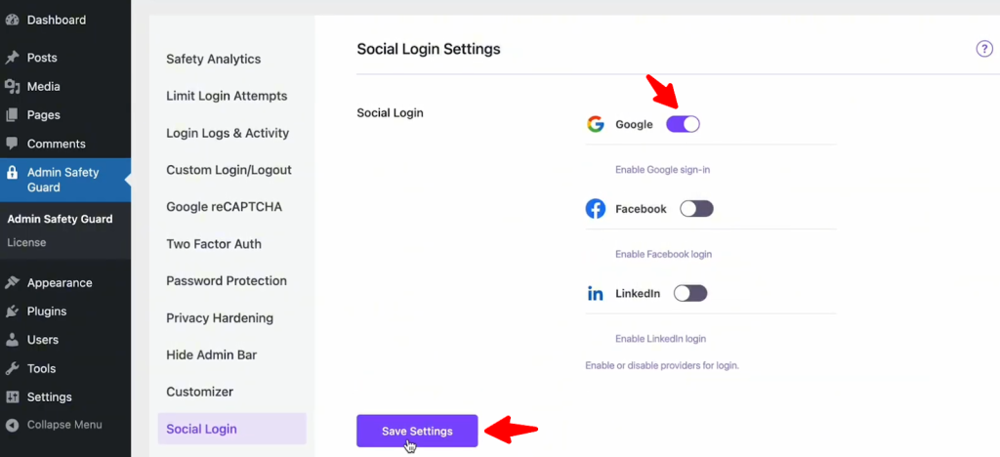1000x457 pixels.
Task: Turn on the LinkedIn login toggle
Action: (689, 293)
